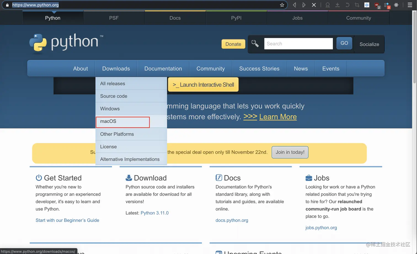Open the React DevTools extension icon
Image resolution: width=417 pixels, height=254 pixels.
coord(396,5)
